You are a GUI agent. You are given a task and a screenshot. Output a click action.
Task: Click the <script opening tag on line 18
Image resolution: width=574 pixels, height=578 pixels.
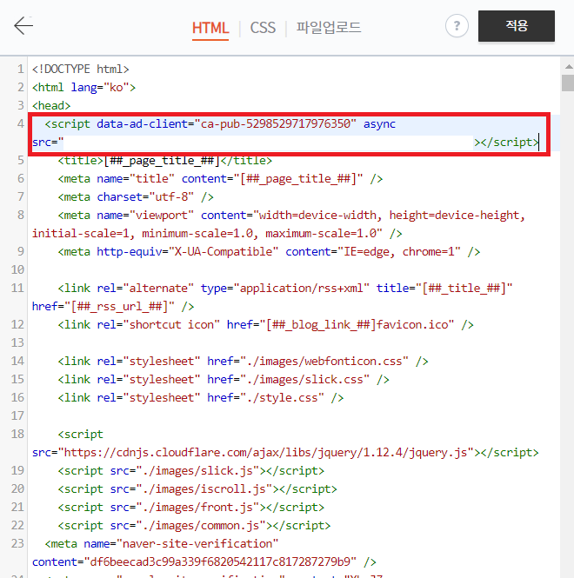pyautogui.click(x=80, y=435)
